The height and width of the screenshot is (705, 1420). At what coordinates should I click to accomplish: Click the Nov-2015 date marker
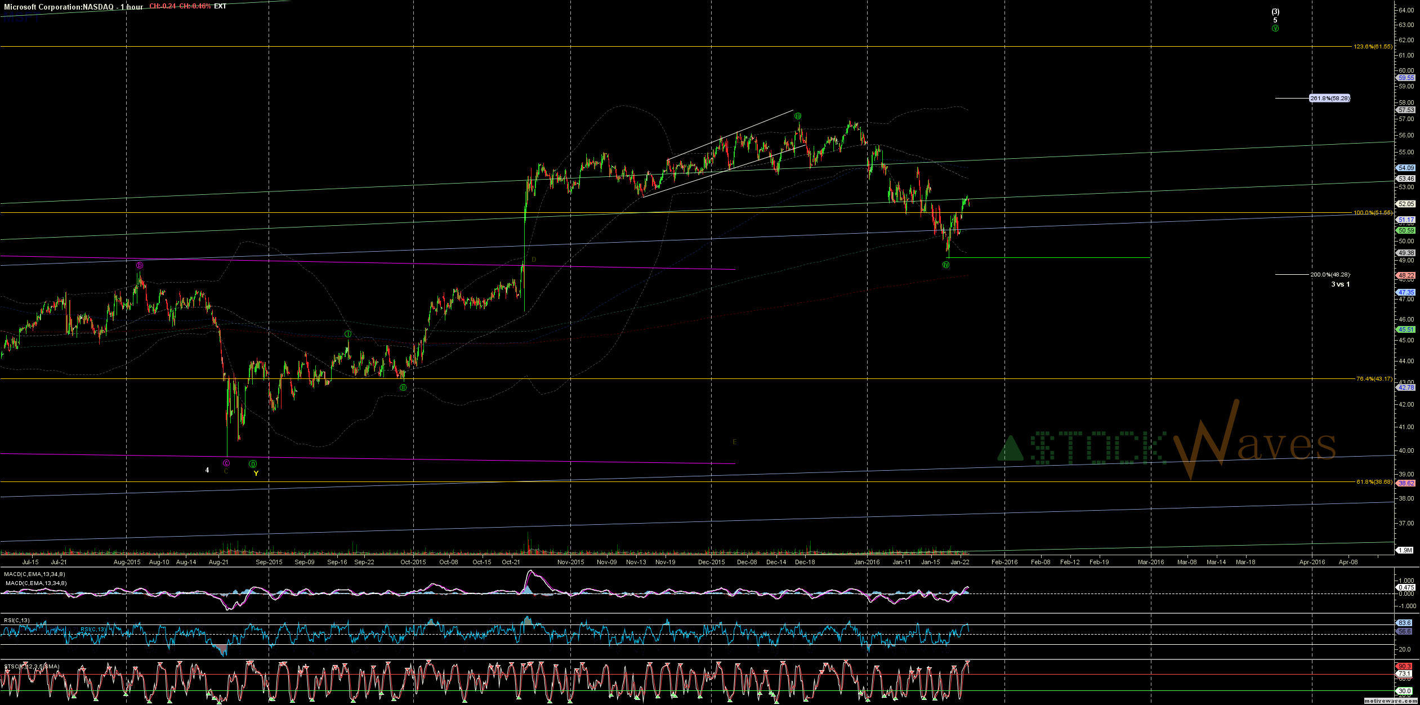(x=571, y=562)
